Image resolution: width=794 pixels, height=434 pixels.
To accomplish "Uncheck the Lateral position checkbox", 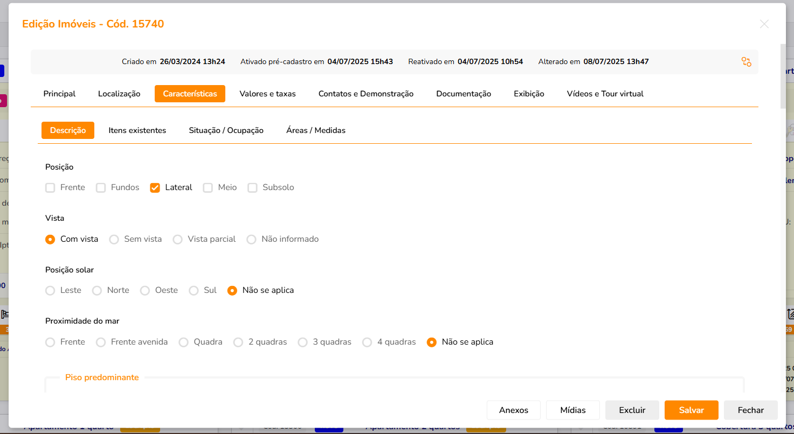I will click(155, 188).
